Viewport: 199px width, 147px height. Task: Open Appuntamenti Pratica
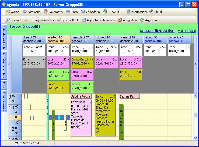pos(98,20)
